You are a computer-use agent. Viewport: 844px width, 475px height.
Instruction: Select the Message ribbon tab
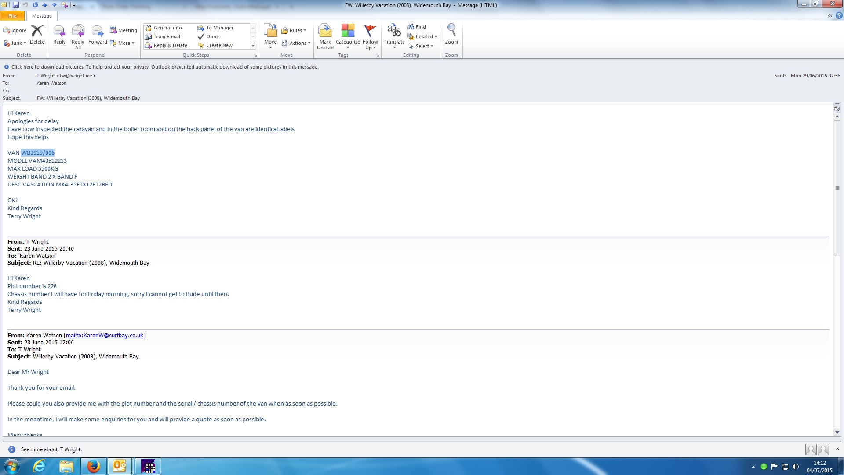pos(42,16)
